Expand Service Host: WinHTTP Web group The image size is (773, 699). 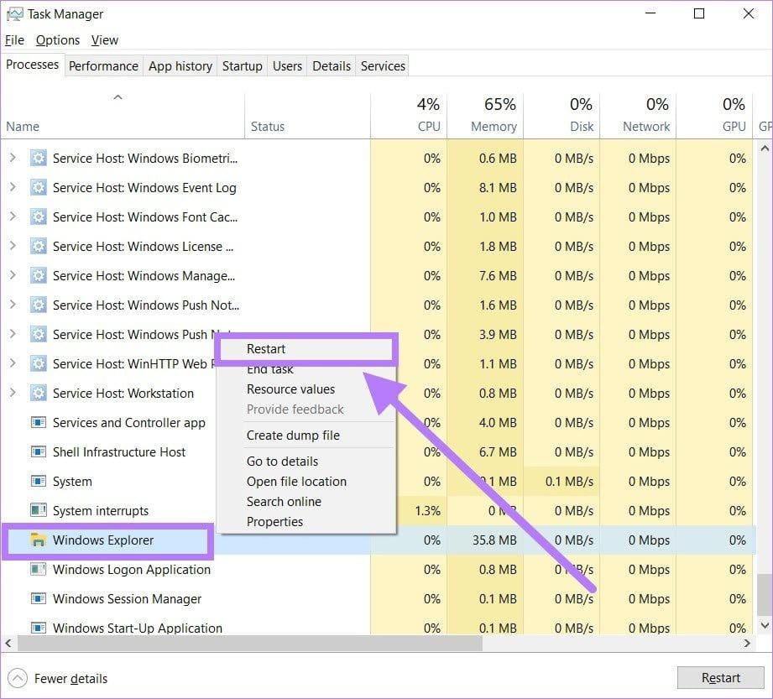click(x=13, y=363)
